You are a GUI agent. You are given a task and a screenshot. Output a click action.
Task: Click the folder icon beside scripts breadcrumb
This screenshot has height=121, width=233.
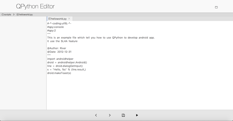(x=3, y=14)
